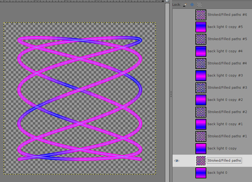Click gradient thumbnail of back light 0 copy #5

click(x=201, y=27)
